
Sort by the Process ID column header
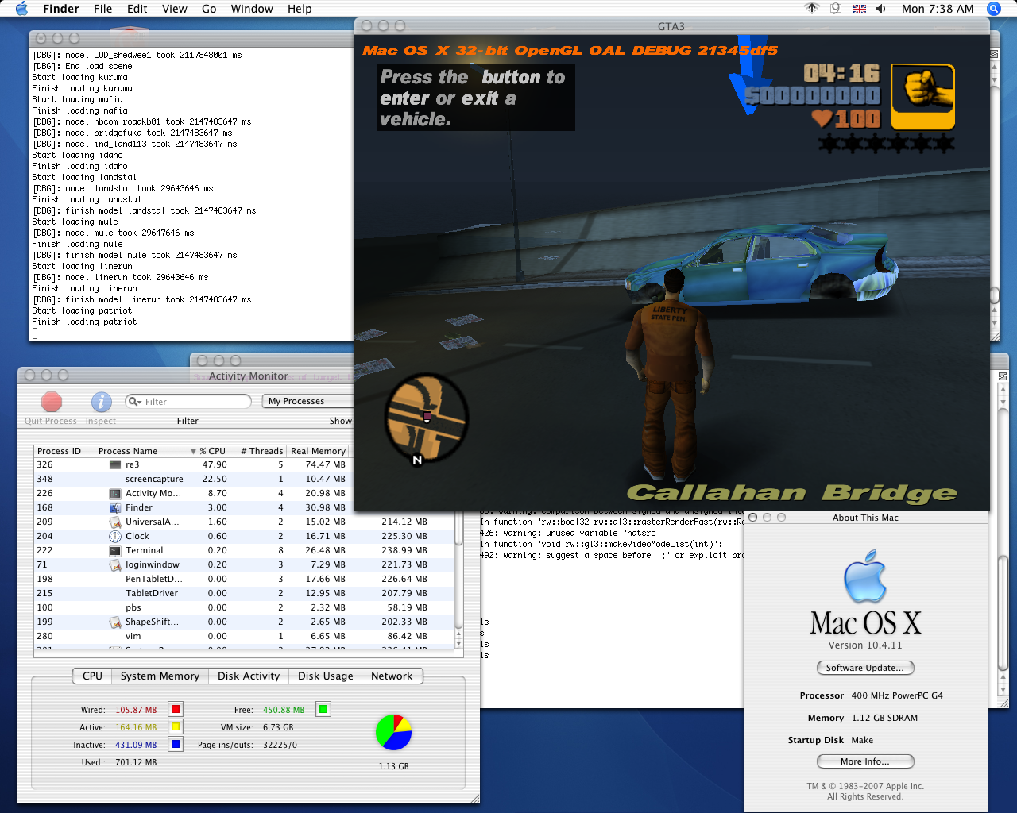tap(64, 451)
